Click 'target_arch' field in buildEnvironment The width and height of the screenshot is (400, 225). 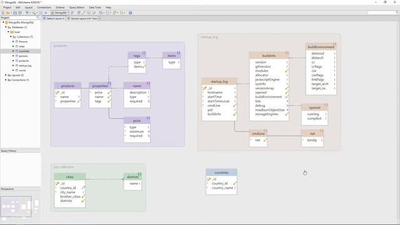click(x=320, y=84)
